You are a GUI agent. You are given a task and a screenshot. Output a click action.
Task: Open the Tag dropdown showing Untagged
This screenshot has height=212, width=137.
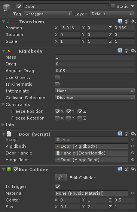pyautogui.click(x=48, y=14)
